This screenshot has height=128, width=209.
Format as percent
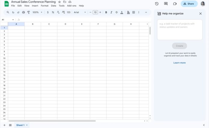[53, 12]
